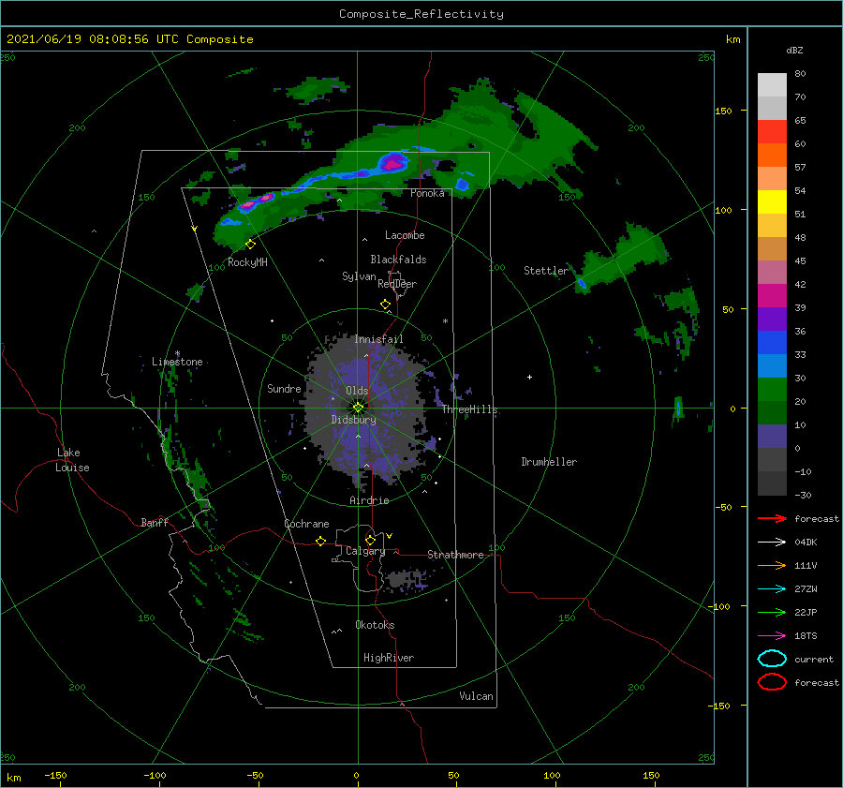Click the white asterisk marker above Limestone
This screenshot has height=788, width=843.
pos(177,353)
